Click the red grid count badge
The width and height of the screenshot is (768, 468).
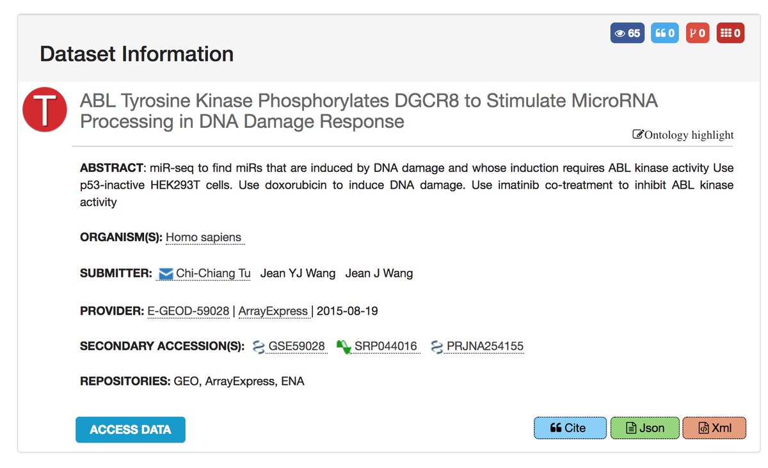coord(730,33)
